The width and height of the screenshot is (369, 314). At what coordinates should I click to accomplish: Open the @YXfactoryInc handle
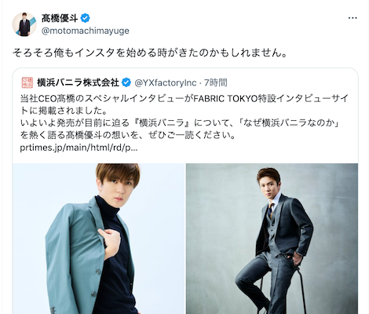coord(166,82)
